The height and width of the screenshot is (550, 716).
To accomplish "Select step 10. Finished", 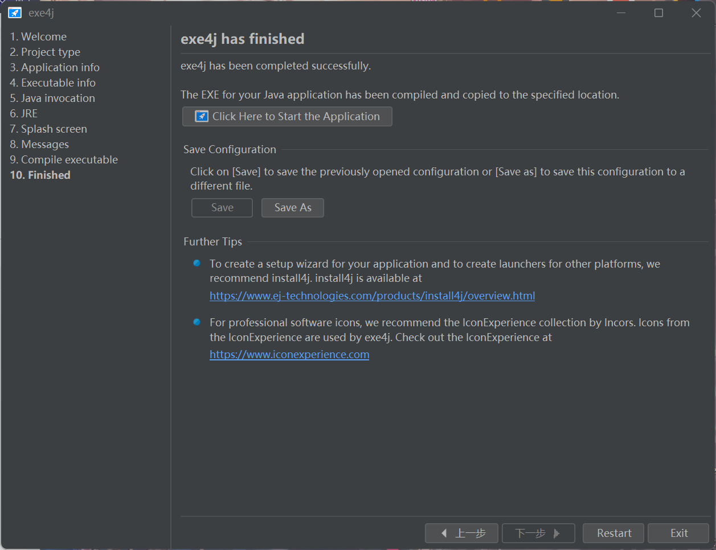I will [x=40, y=175].
